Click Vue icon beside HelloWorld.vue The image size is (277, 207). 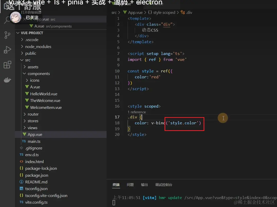[x=27, y=93]
